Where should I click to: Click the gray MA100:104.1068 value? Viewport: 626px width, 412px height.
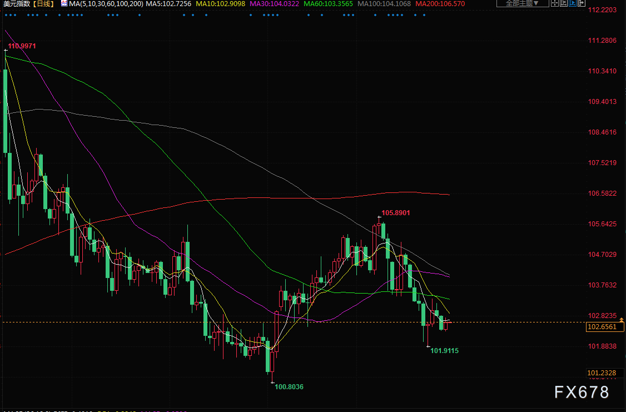pos(384,4)
